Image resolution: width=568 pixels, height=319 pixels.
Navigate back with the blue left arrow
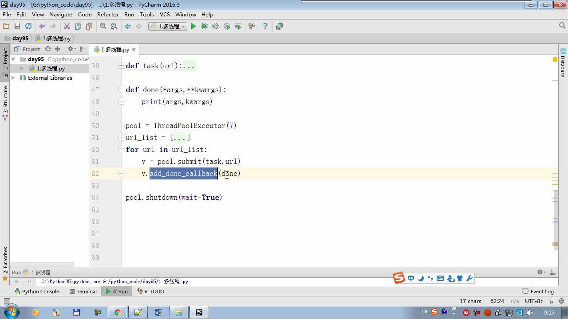(x=128, y=27)
